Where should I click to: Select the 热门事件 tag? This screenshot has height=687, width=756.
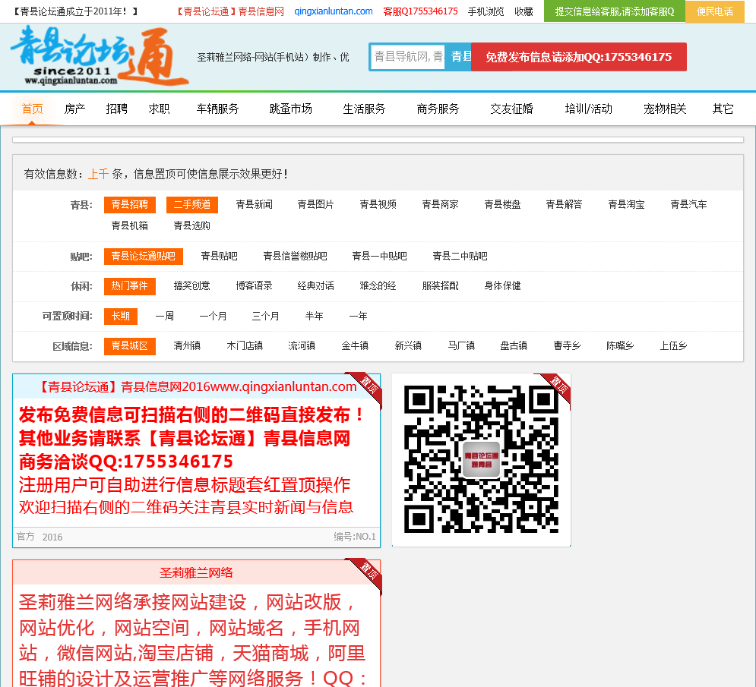(x=130, y=286)
